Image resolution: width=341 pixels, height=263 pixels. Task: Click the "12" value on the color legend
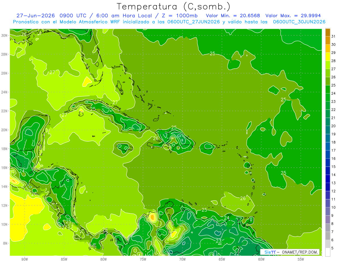coord(333,191)
